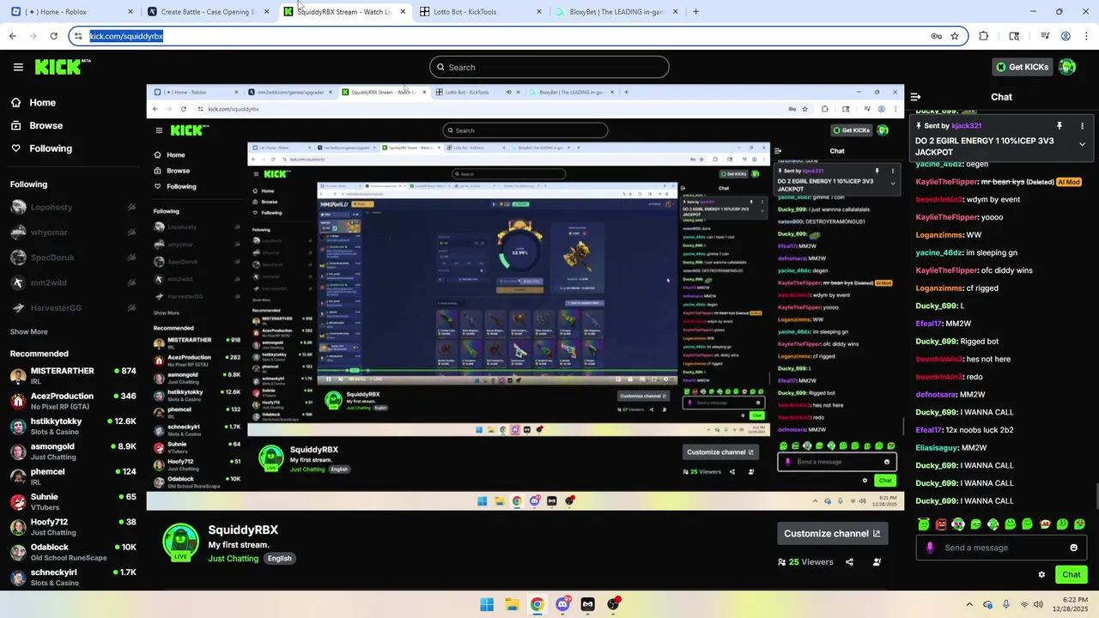The image size is (1099, 618).
Task: Expand the pinned message chevron
Action: tap(1082, 144)
